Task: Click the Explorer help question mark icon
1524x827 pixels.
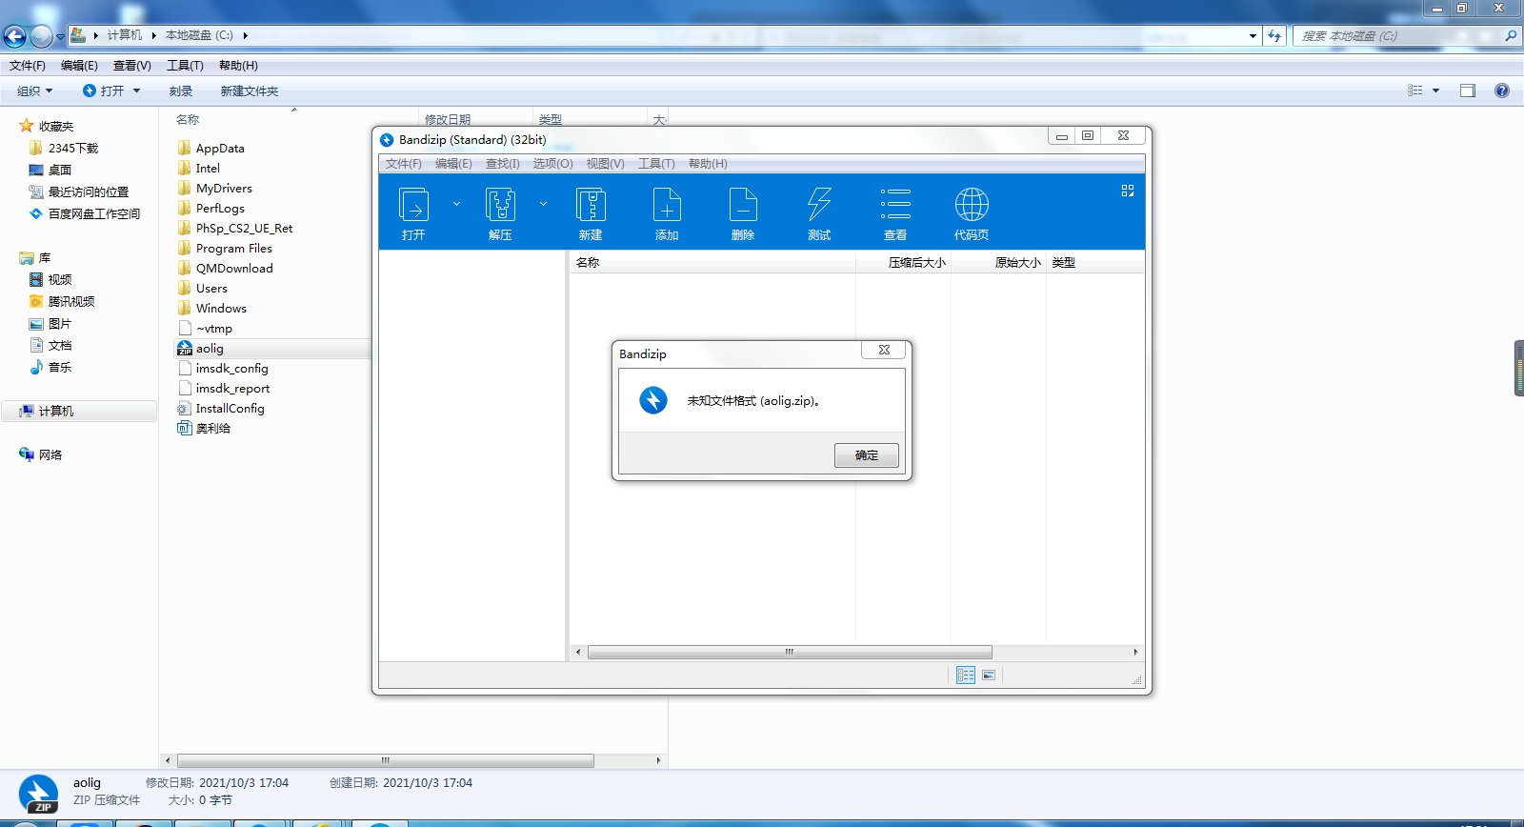Action: [1502, 91]
